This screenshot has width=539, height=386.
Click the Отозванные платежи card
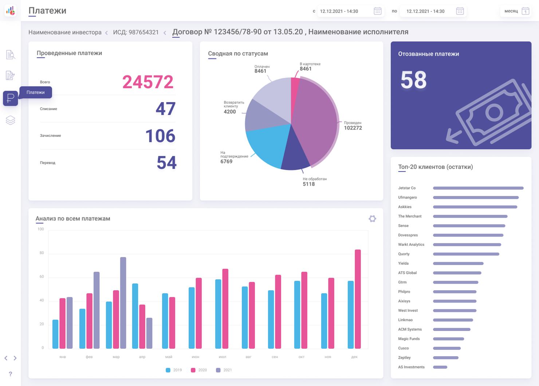coord(461,95)
